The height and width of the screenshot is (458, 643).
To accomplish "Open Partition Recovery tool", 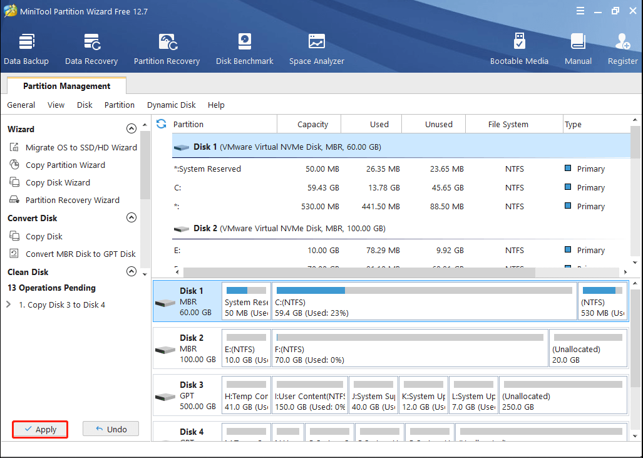I will coord(167,49).
